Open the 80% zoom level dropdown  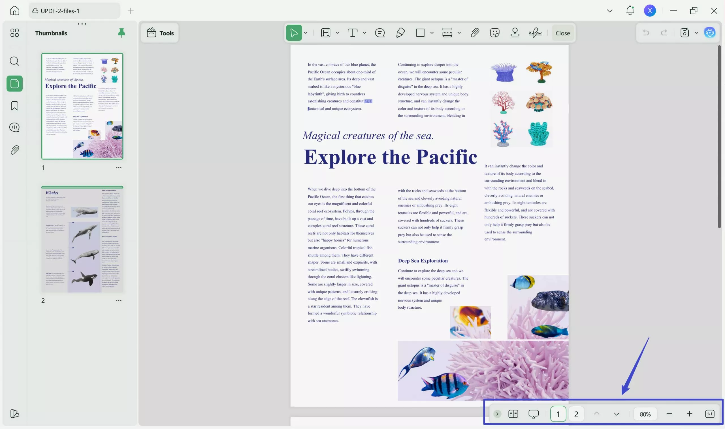(645, 414)
